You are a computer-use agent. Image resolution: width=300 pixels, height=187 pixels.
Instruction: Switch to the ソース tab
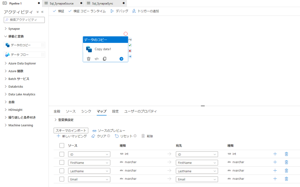coord(71,111)
